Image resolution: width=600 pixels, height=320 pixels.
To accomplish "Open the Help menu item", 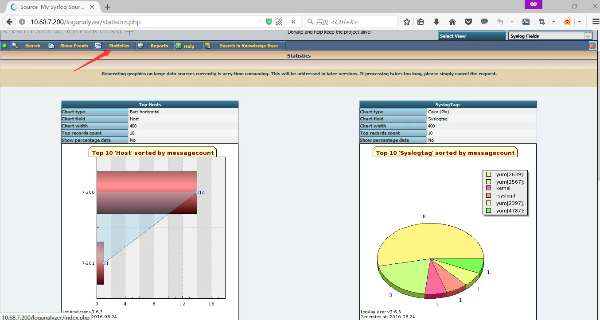I will coord(189,46).
